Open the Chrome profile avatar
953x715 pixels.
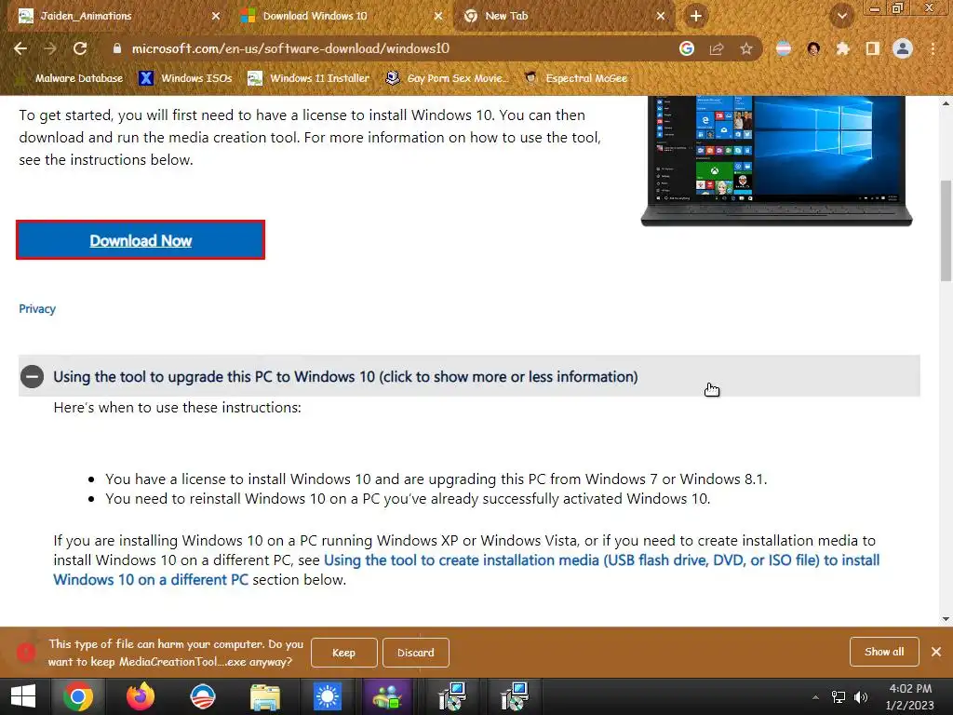point(903,48)
